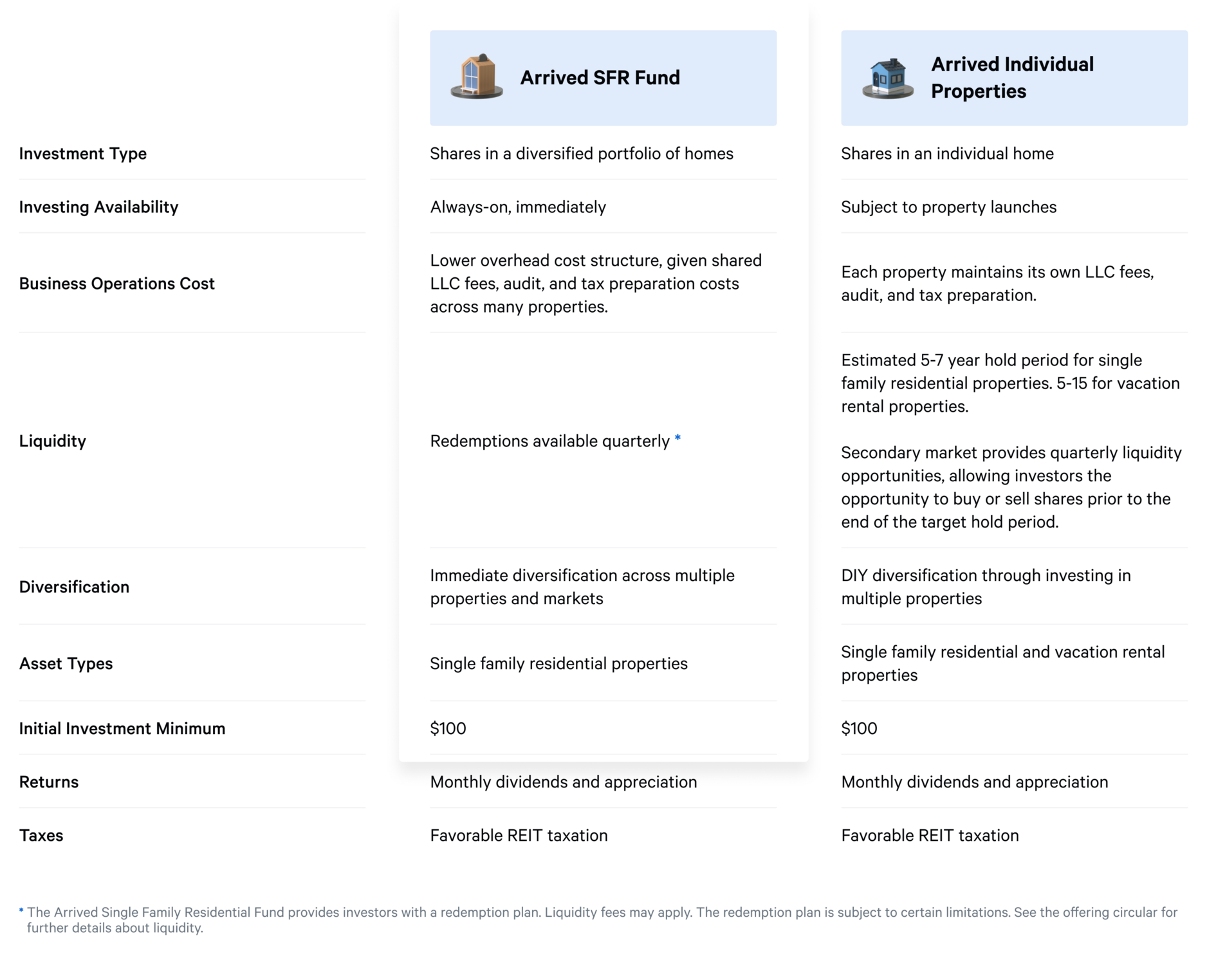Click the blue asterisk after Redemptions available quarterly
This screenshot has height=965, width=1207.
tap(677, 439)
